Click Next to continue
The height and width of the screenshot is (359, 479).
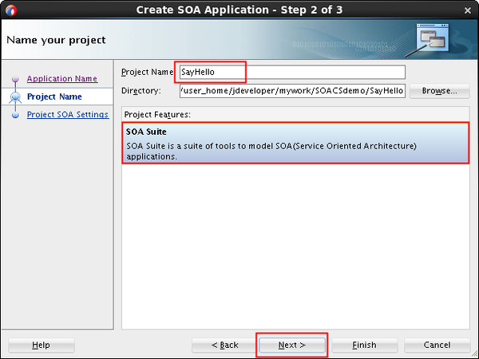pos(291,345)
